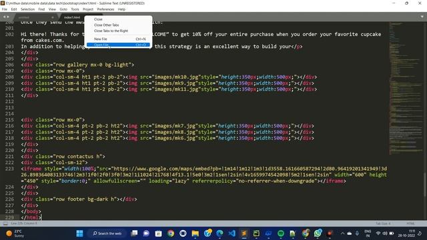Open the Windows Start menu
The height and width of the screenshot is (240, 427).
79,233
